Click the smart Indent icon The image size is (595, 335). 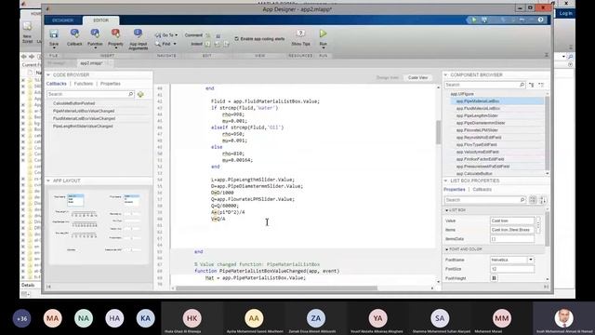[x=208, y=44]
